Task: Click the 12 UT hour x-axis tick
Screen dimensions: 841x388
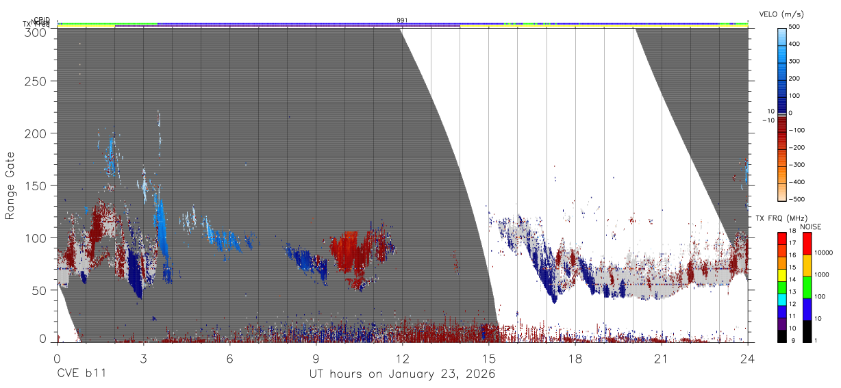Action: coord(402,358)
